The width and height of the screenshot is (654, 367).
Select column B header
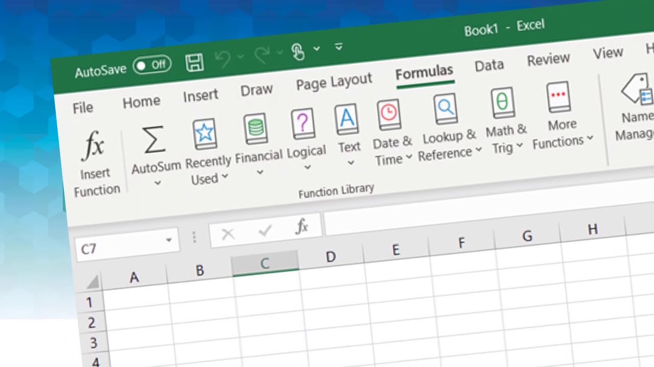(200, 270)
